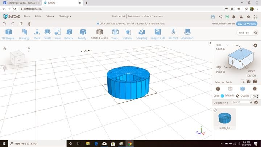Open the Animation tool

pyautogui.click(x=187, y=33)
